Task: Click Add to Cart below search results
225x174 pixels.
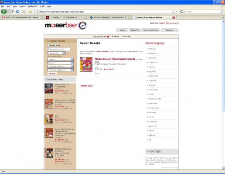Action: click(86, 86)
